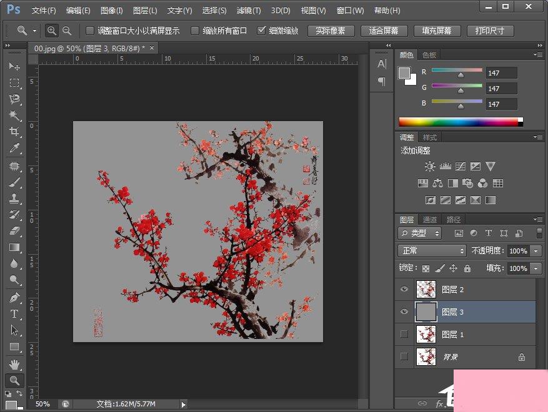
Task: Enable 调整窗口大小以满屏显示 checkbox
Action: (90, 31)
